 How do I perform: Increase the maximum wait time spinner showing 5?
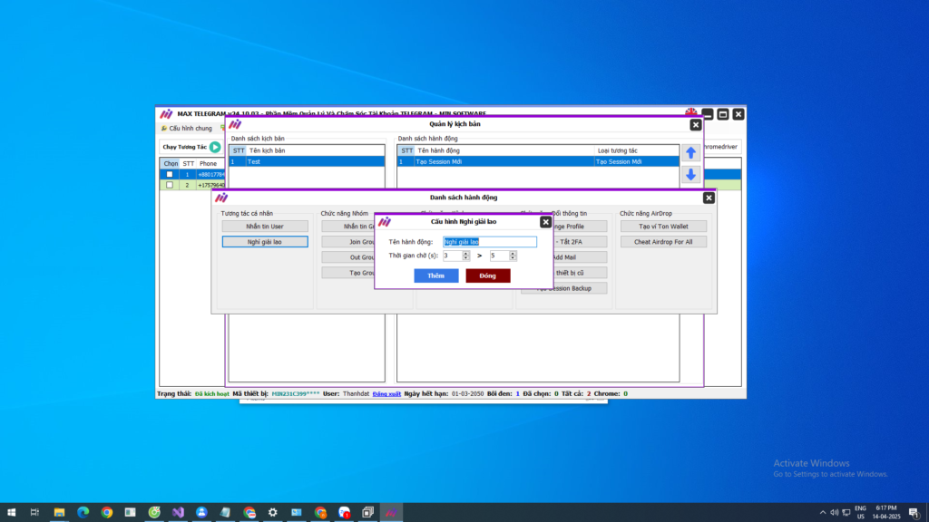[513, 253]
